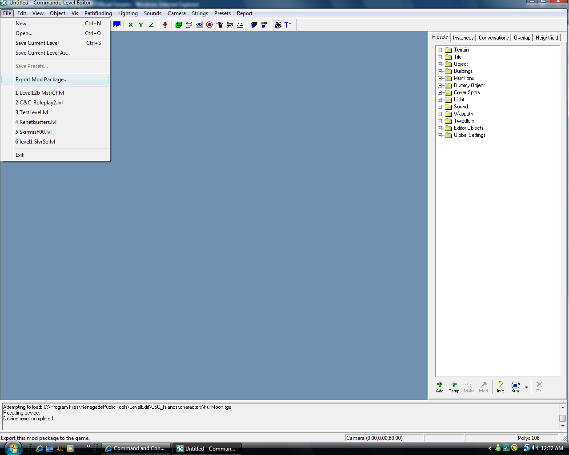This screenshot has width=569, height=455.
Task: Toggle the pressed eye icon in toolbar
Action: [x=278, y=25]
